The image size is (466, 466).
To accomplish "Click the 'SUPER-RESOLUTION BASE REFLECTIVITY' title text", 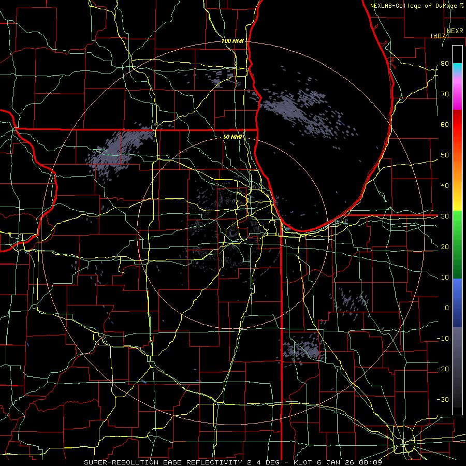I will click(163, 462).
